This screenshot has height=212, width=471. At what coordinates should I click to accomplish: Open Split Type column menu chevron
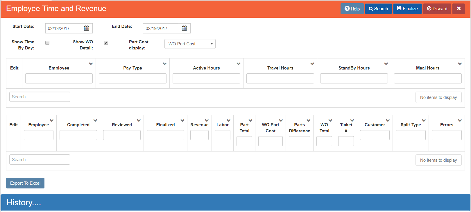(424, 120)
